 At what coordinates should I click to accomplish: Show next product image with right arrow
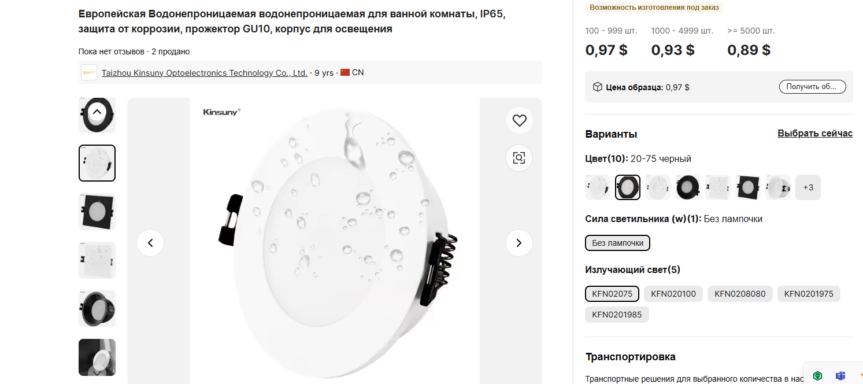[519, 243]
